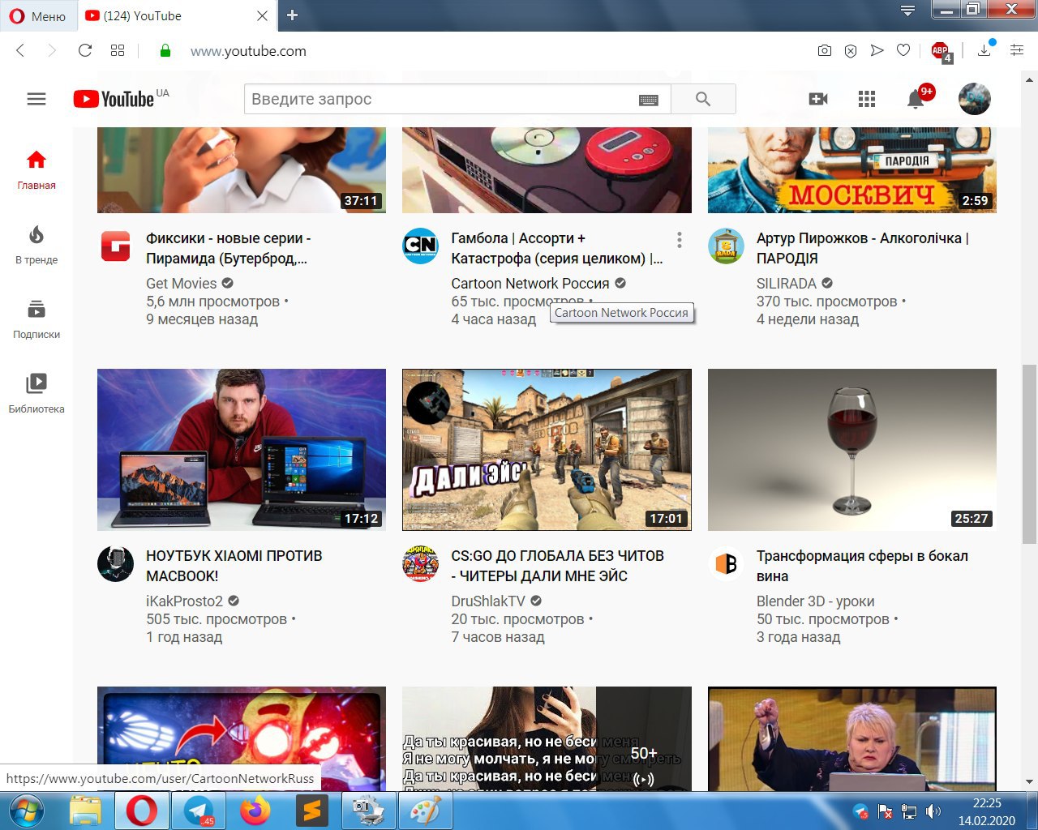Click the Cartoon Network channel avatar
The height and width of the screenshot is (830, 1038).
click(x=420, y=246)
